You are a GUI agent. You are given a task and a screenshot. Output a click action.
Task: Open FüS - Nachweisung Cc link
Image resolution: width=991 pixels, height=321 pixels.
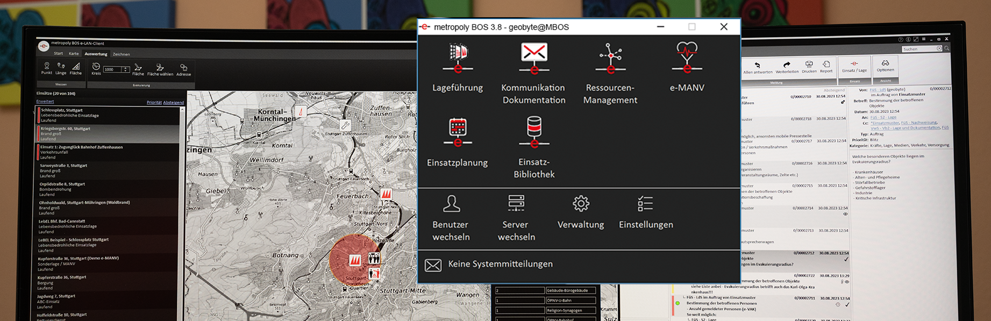point(919,123)
